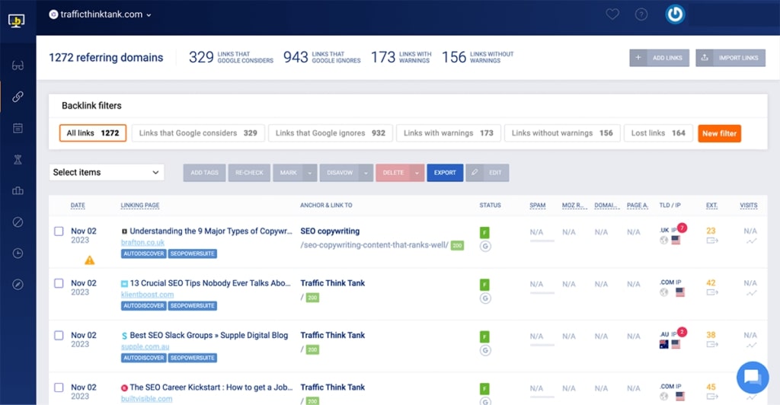
Task: Select the All links 1272 filter
Action: [x=93, y=133]
